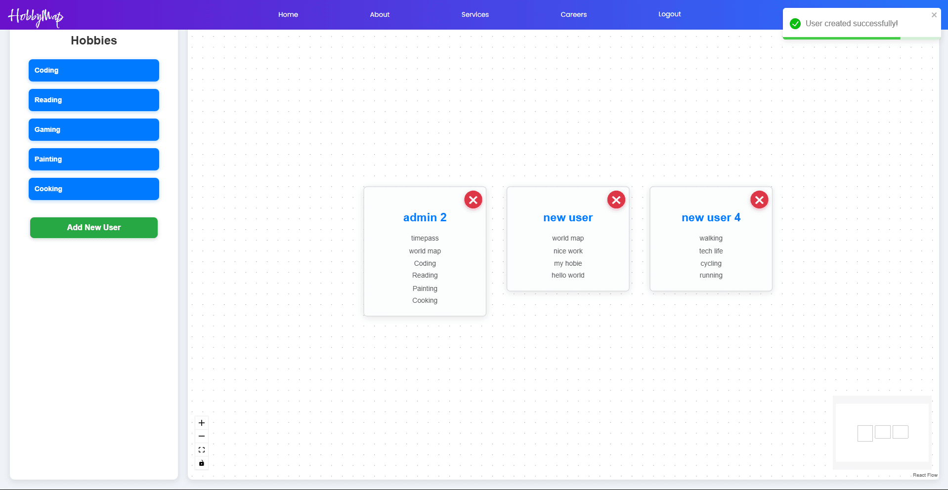Remove the new user card
Image resolution: width=948 pixels, height=490 pixels.
tap(616, 200)
